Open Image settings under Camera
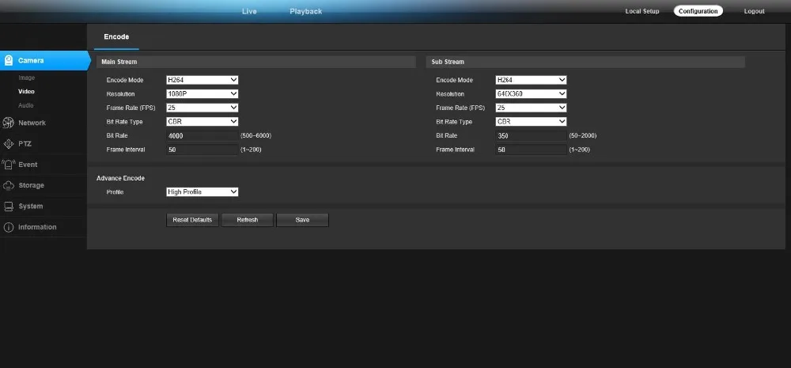This screenshot has height=368, width=791. tap(27, 78)
